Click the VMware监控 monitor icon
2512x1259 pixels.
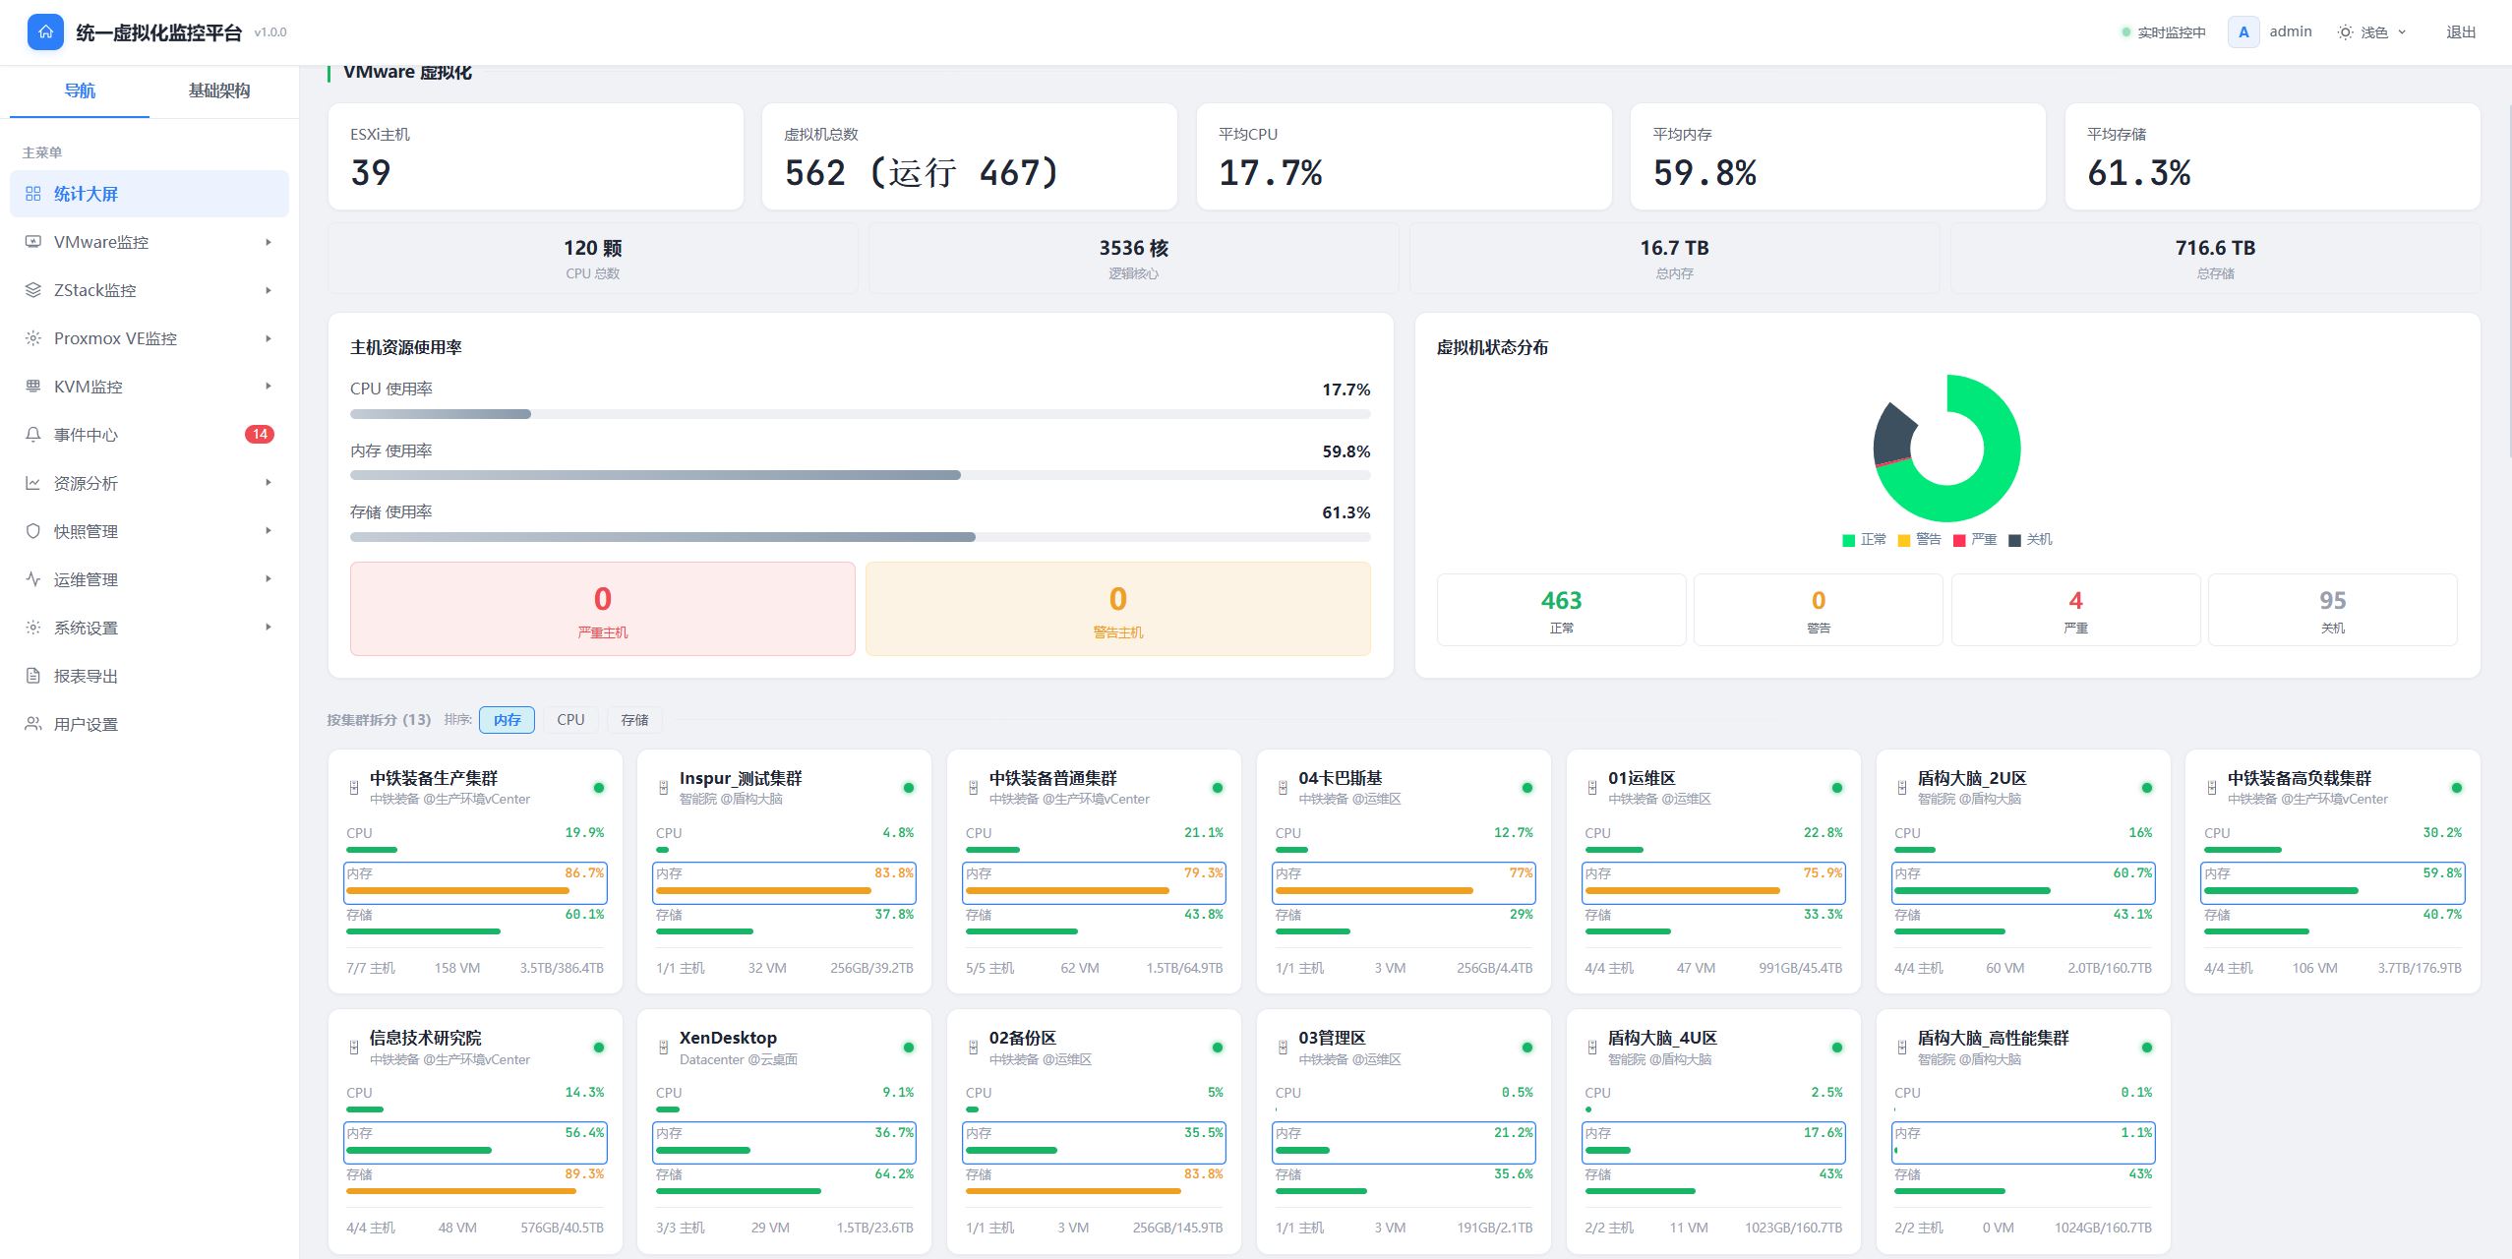coord(33,242)
